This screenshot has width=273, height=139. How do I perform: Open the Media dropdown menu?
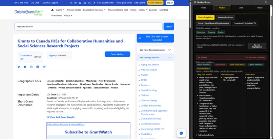tap(143, 10)
